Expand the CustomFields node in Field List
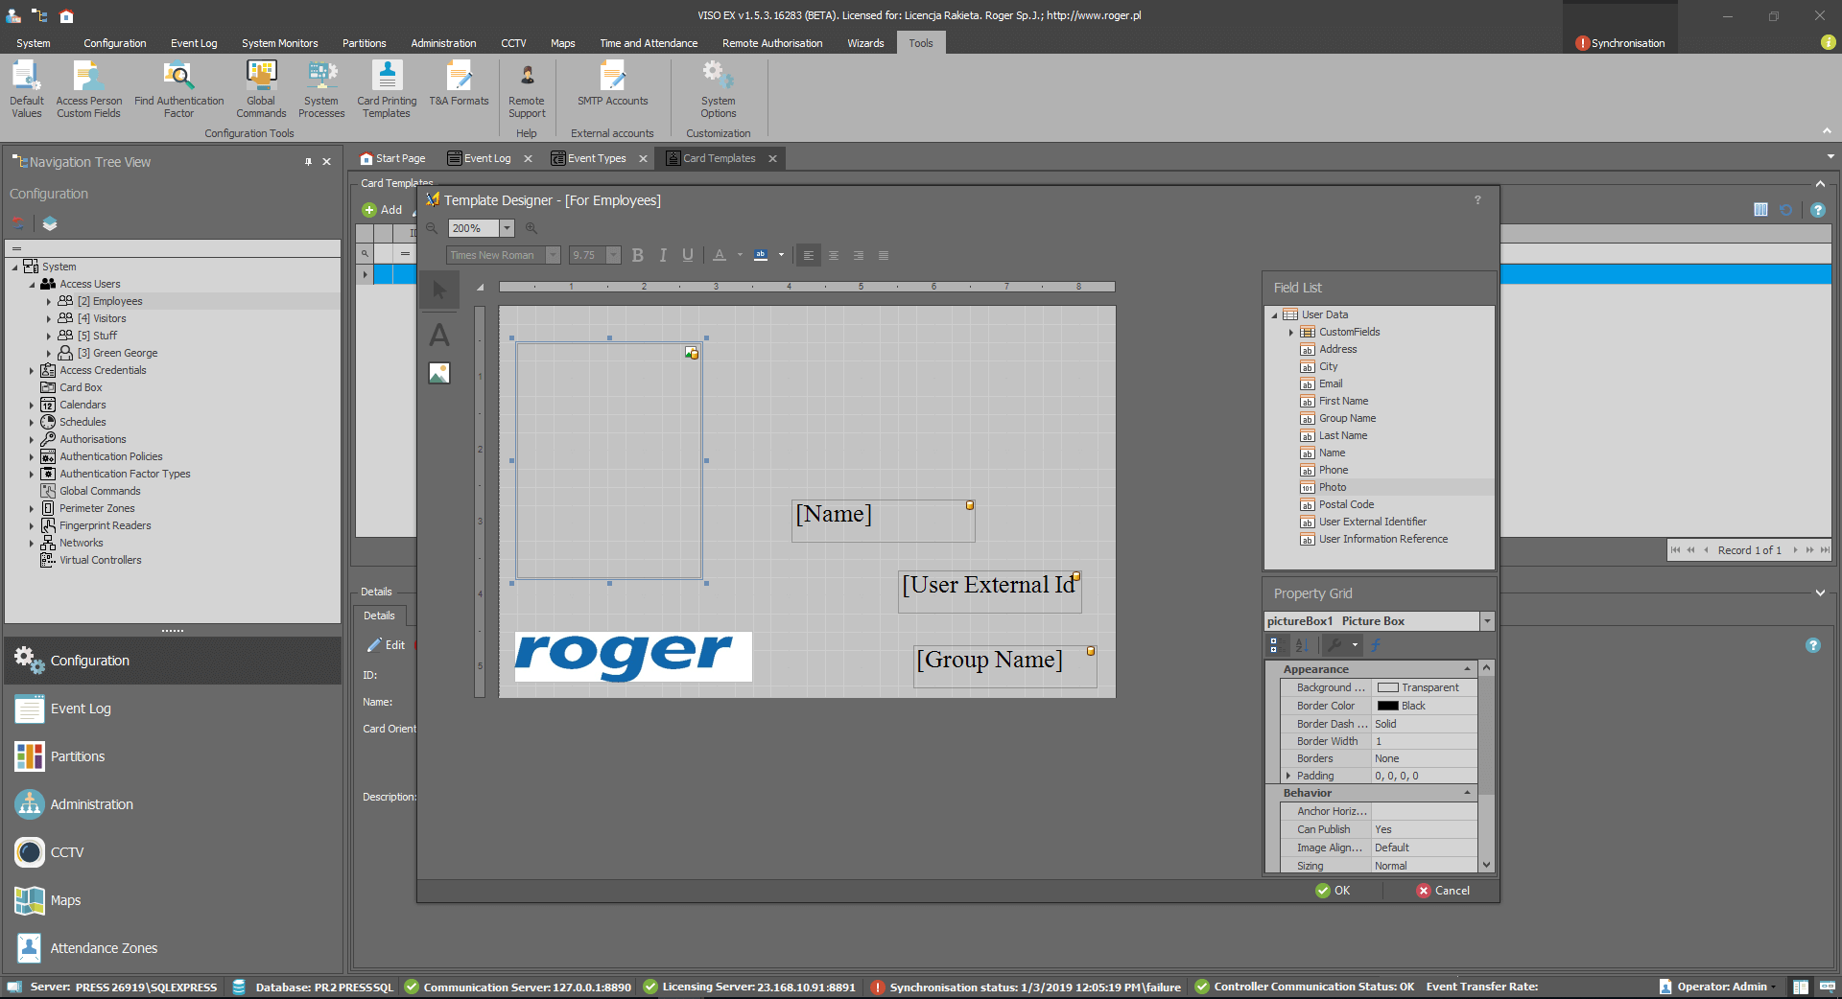The height and width of the screenshot is (999, 1842). pos(1291,333)
